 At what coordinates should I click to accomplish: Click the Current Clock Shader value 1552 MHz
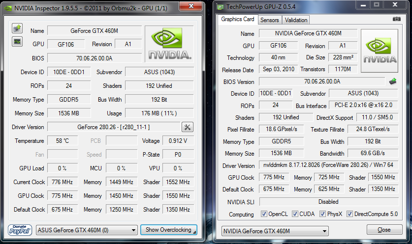(x=178, y=182)
